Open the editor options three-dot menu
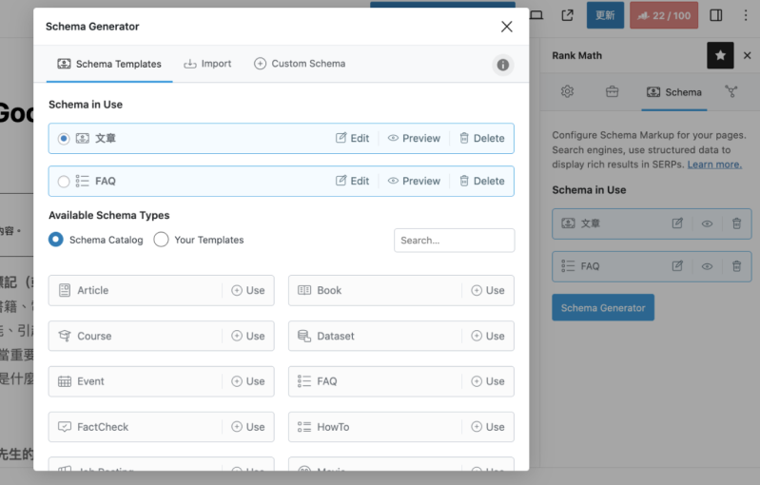 (x=746, y=15)
